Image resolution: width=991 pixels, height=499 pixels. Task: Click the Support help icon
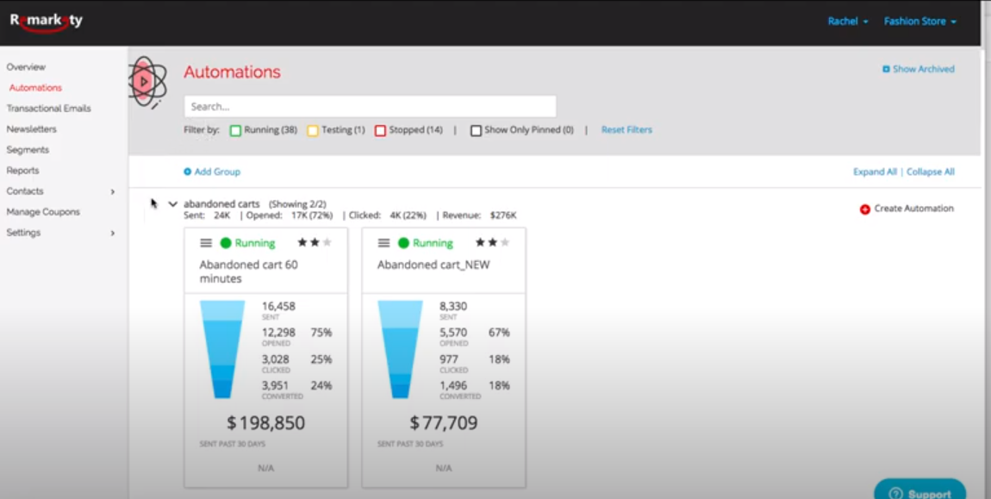pos(894,493)
